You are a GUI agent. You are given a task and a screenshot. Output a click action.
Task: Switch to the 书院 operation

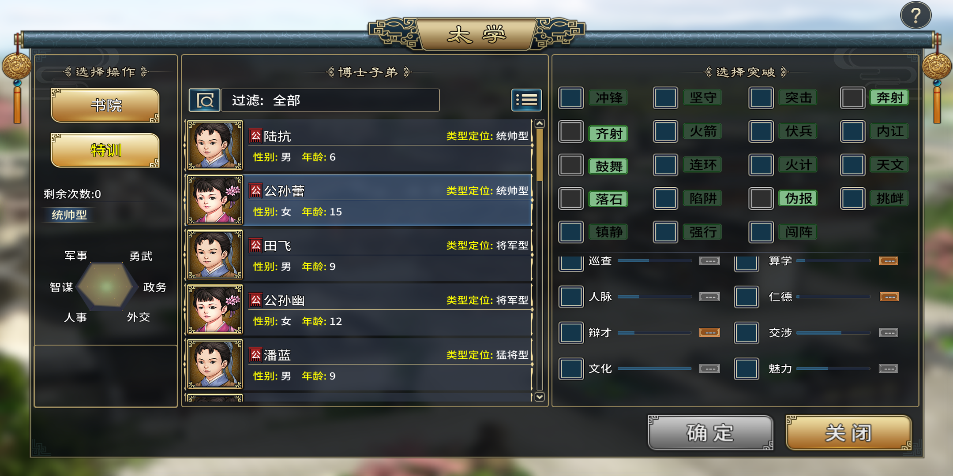105,105
